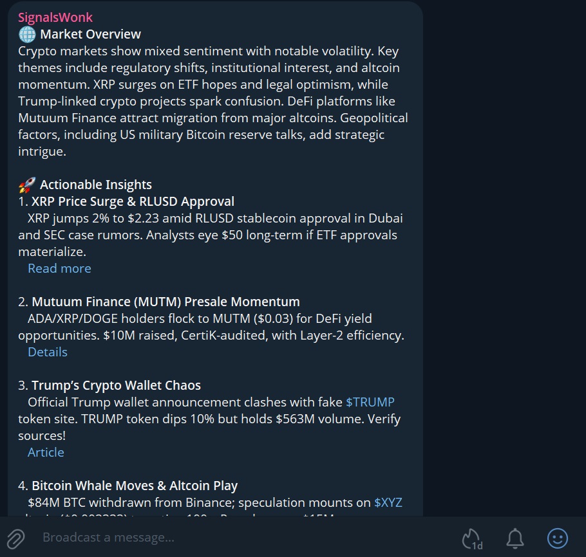Toggle silent broadcast with the bell icon
586x557 pixels.
pyautogui.click(x=514, y=538)
